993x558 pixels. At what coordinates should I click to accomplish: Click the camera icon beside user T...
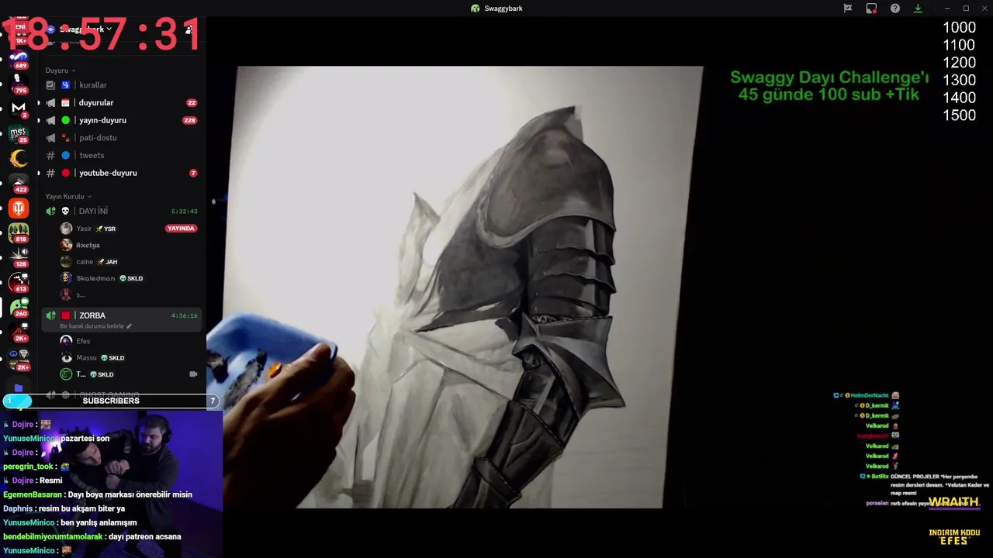(x=193, y=374)
